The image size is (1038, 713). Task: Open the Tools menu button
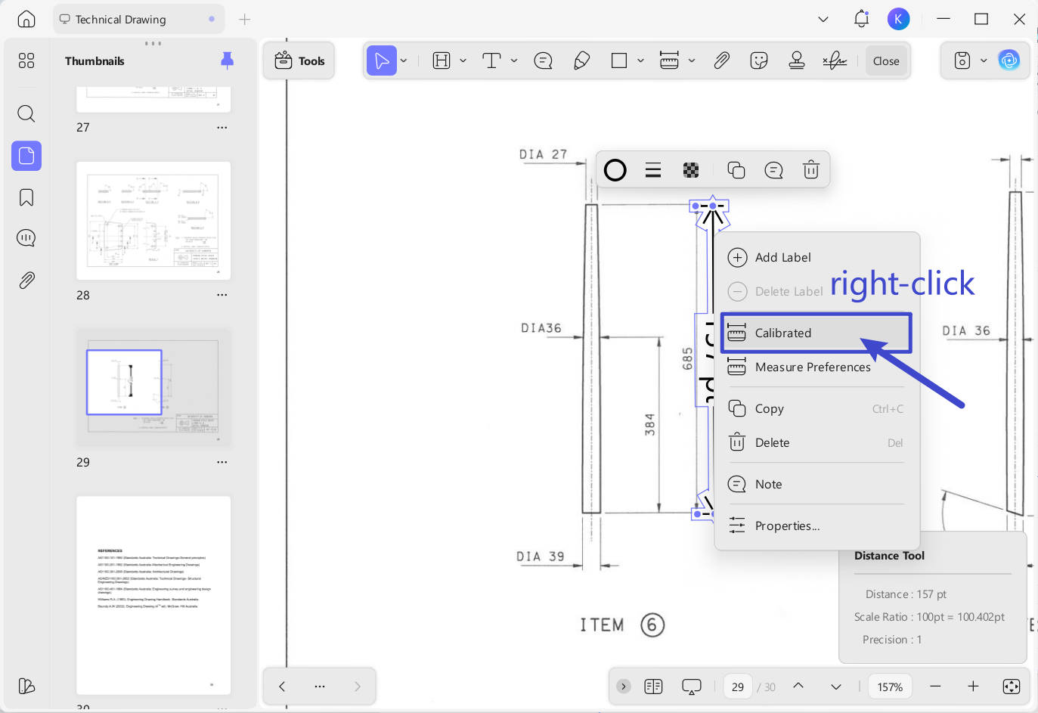tap(299, 60)
